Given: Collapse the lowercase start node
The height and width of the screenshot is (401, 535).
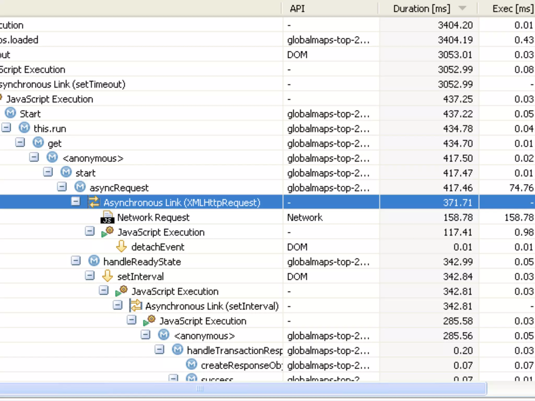Looking at the screenshot, I should pos(48,172).
